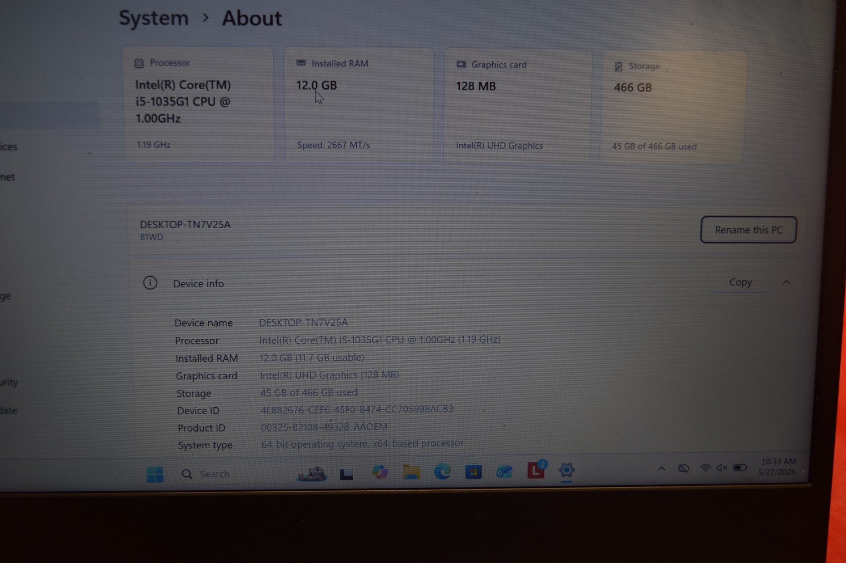
Task: Click the OneDrive sync-off tray icon
Action: [684, 468]
